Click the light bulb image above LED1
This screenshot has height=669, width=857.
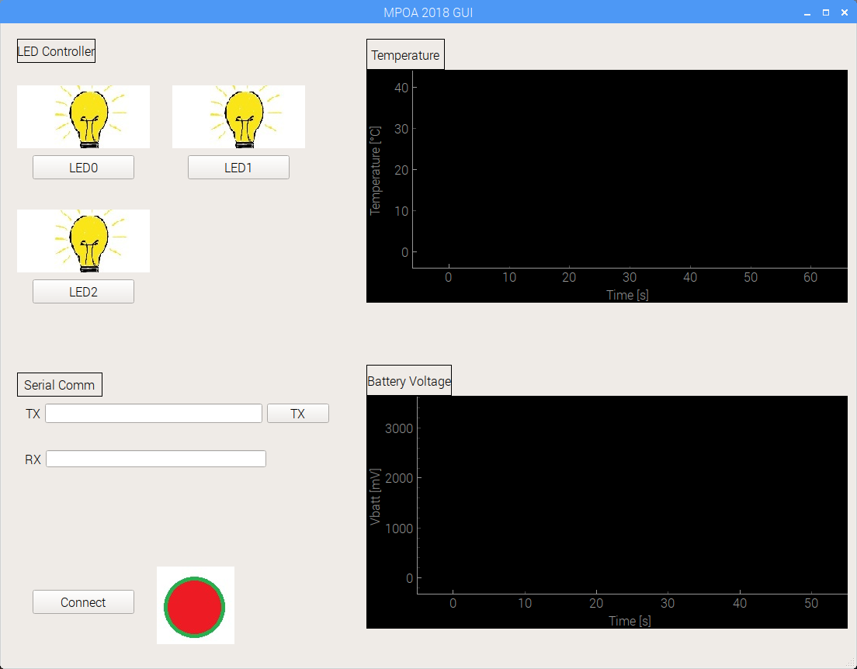238,116
